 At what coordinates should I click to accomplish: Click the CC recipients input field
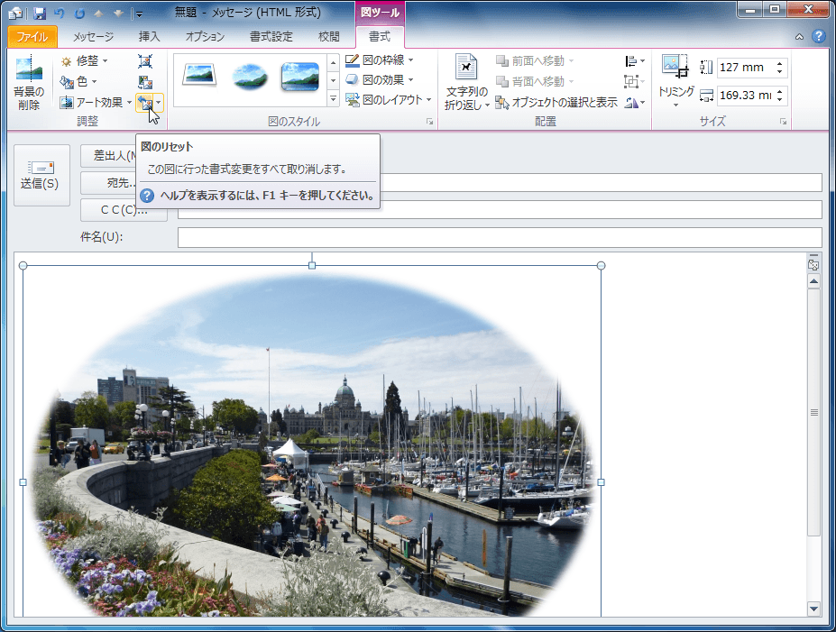coord(500,210)
